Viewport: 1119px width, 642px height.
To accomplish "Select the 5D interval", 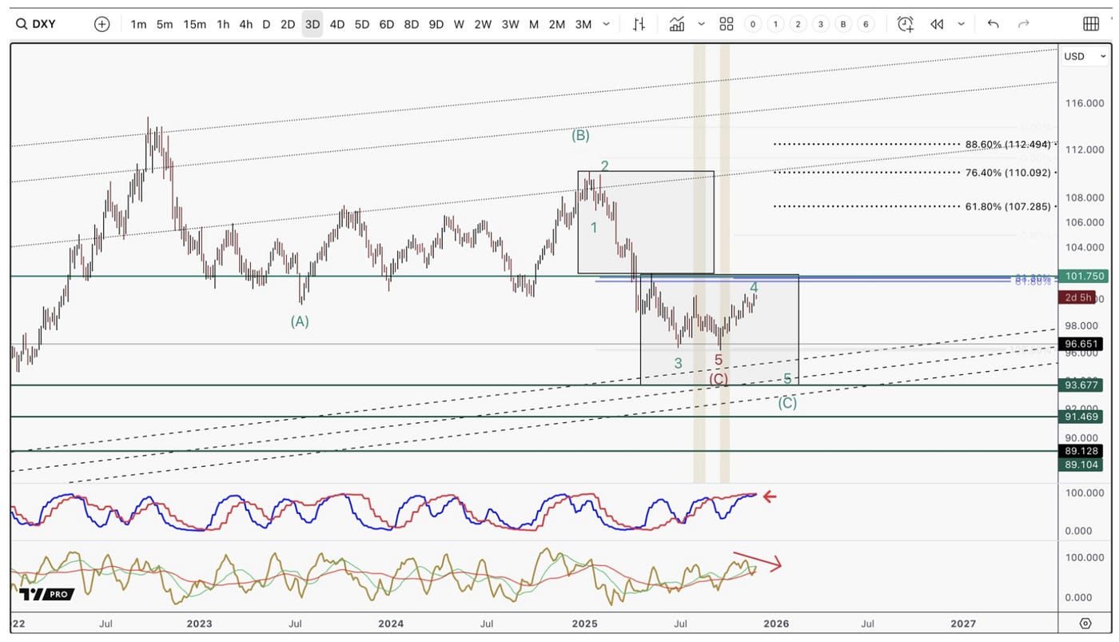I will [x=362, y=24].
